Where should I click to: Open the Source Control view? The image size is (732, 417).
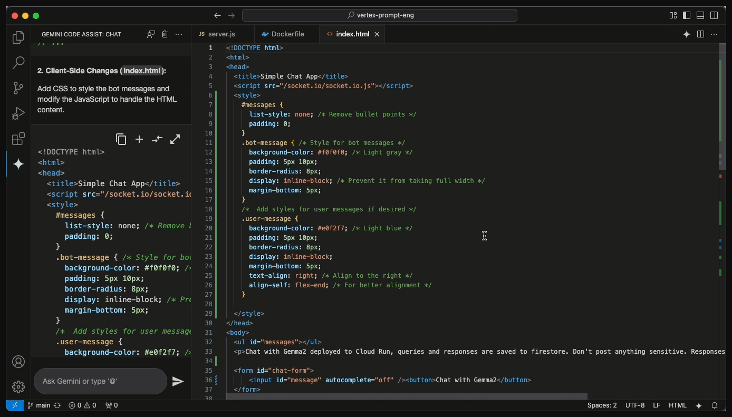click(x=18, y=88)
